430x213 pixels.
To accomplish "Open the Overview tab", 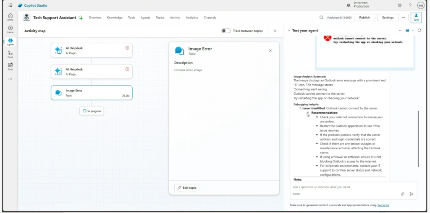I will pyautogui.click(x=95, y=18).
